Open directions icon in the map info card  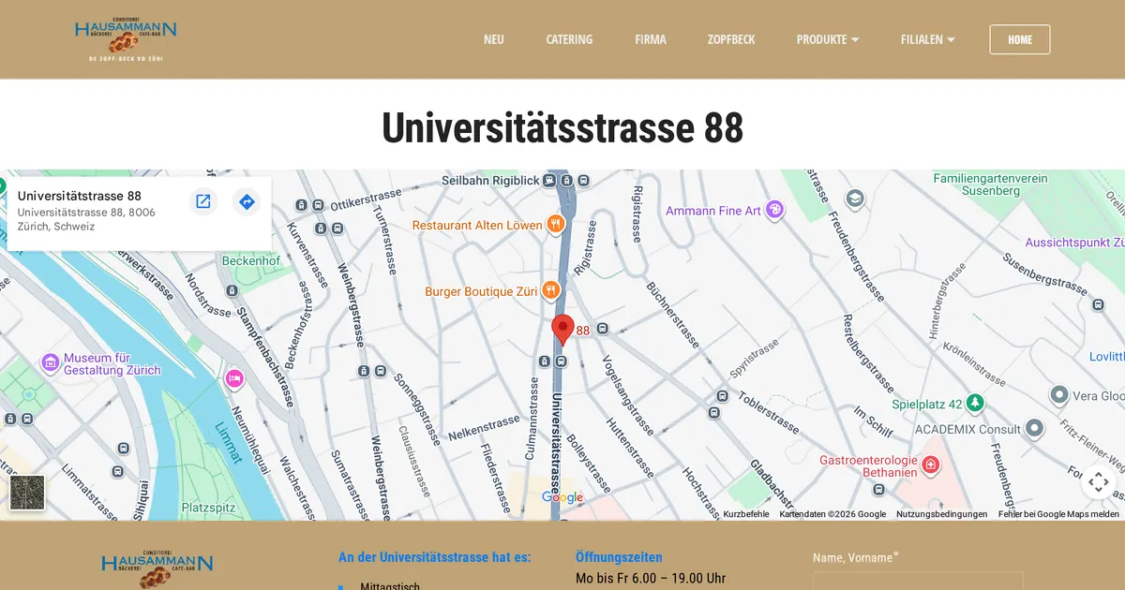coord(247,201)
